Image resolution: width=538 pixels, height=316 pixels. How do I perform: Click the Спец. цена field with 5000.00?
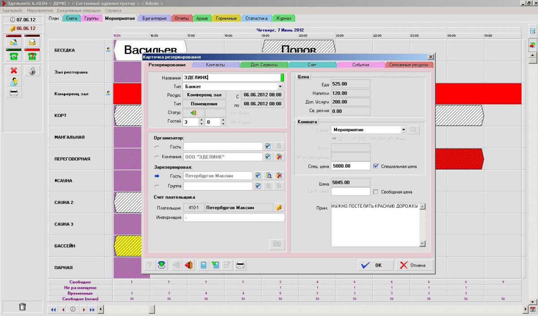coord(351,166)
